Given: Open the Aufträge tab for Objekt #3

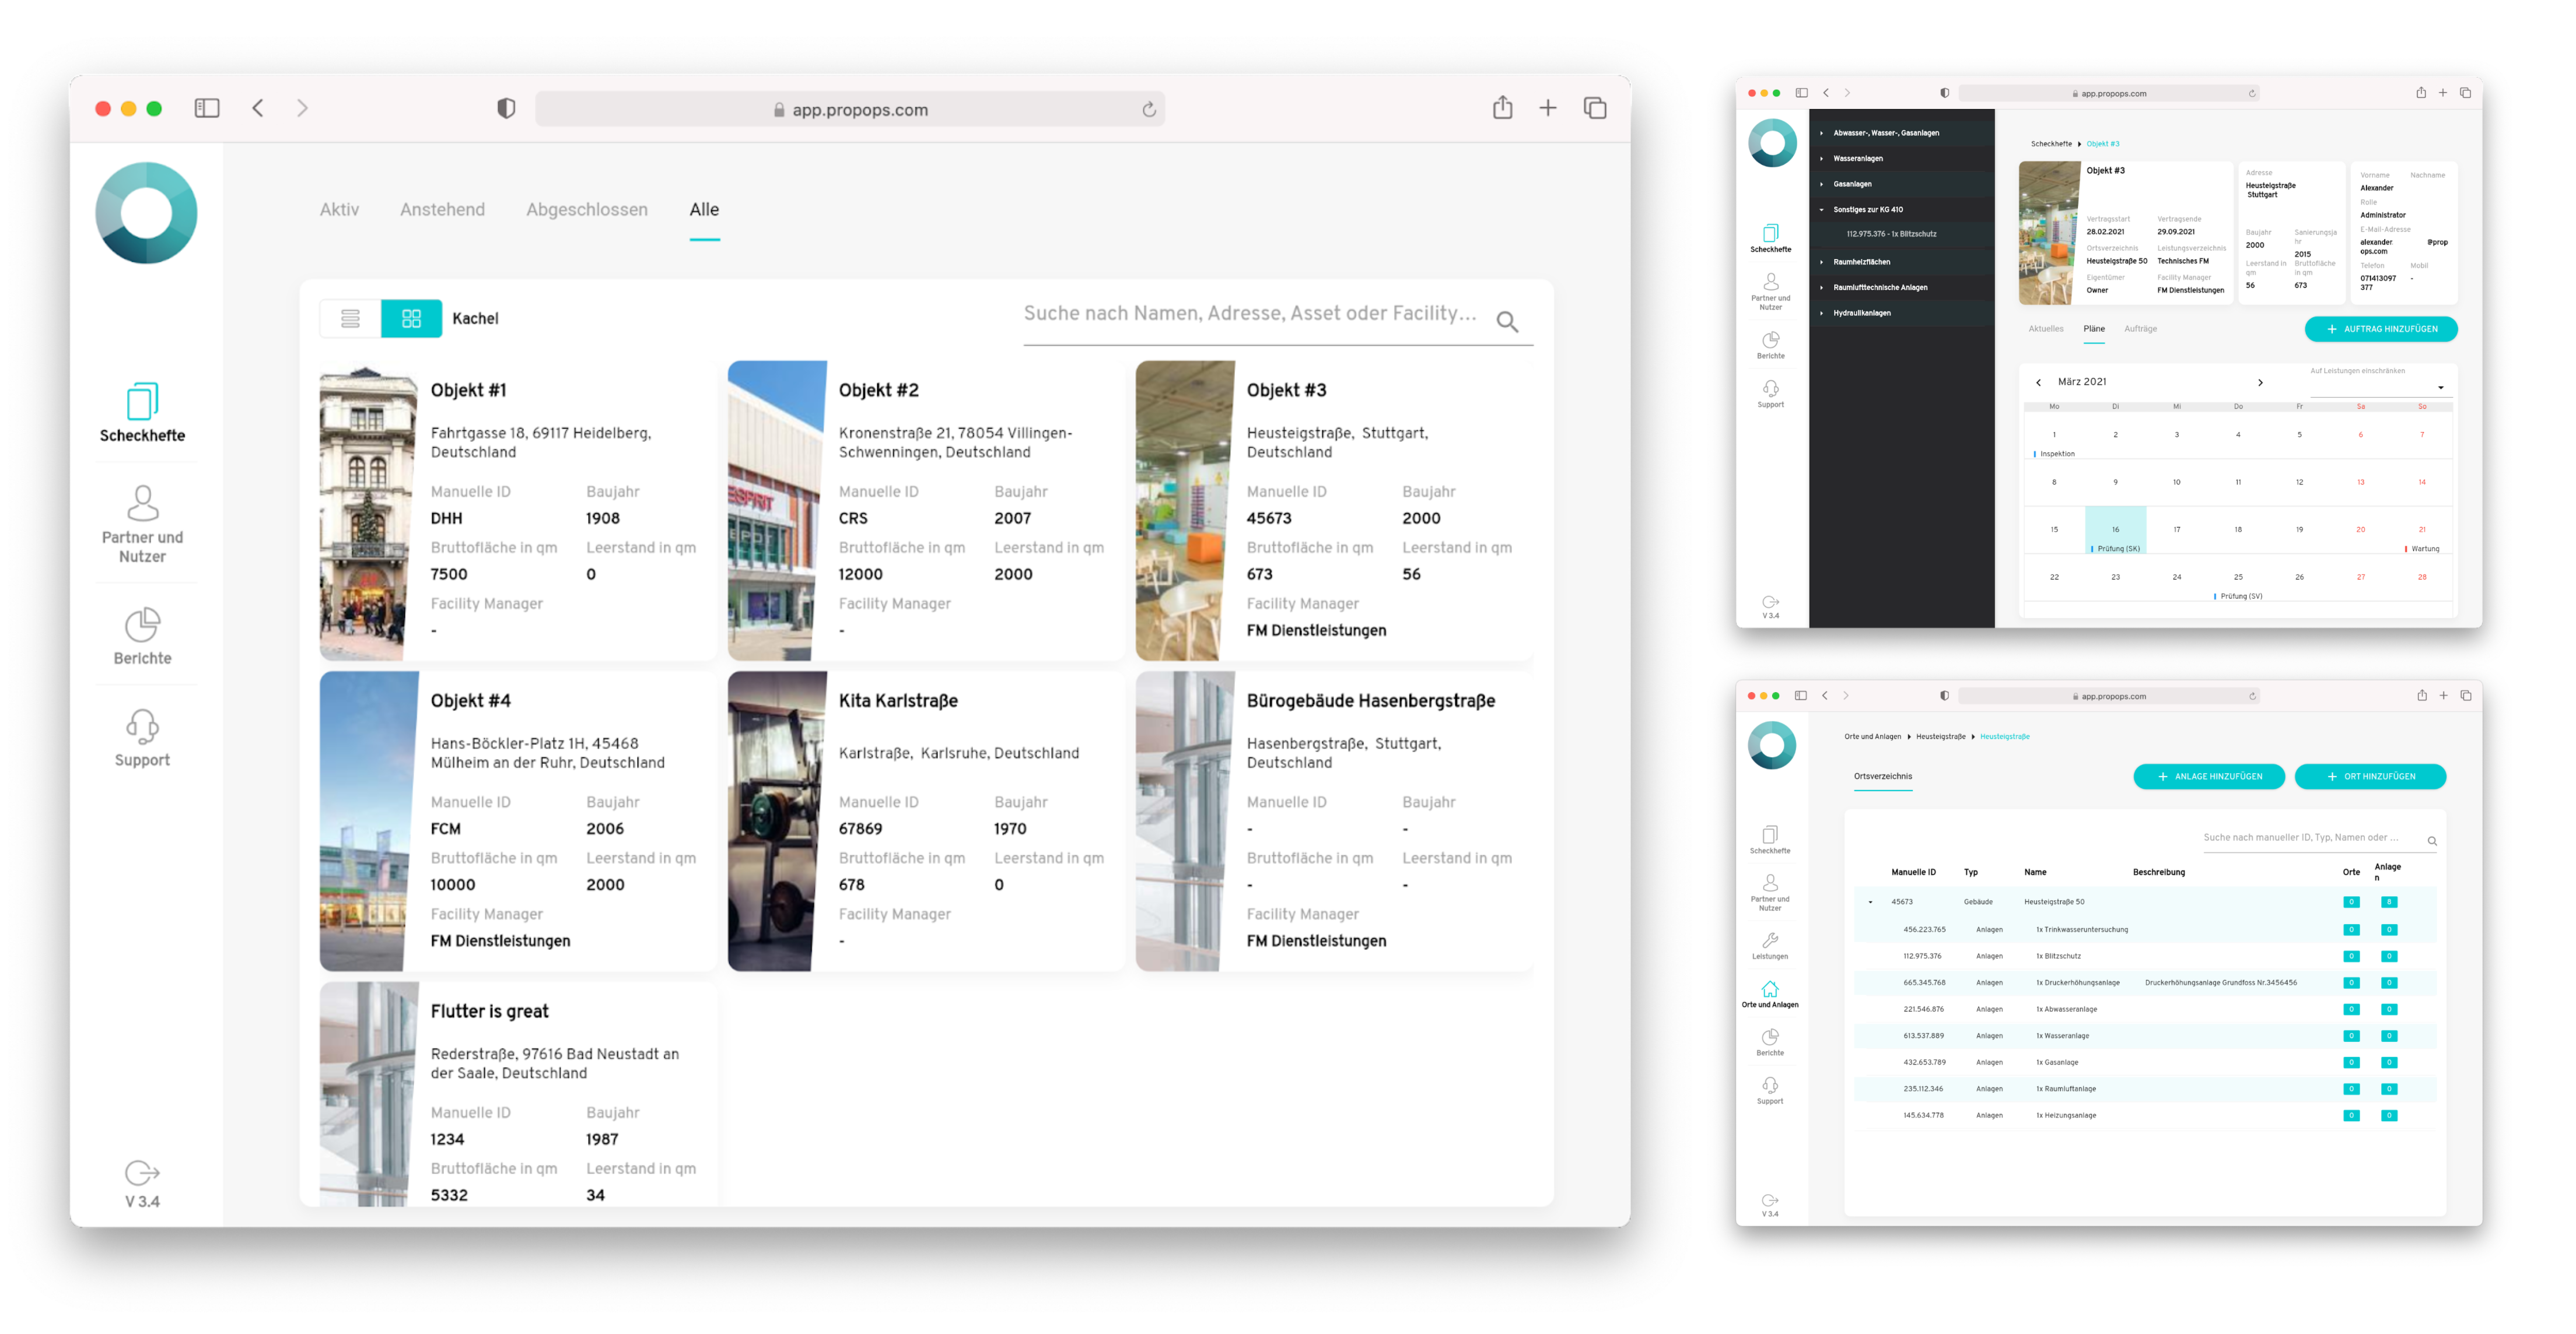Looking at the screenshot, I should tap(2139, 328).
